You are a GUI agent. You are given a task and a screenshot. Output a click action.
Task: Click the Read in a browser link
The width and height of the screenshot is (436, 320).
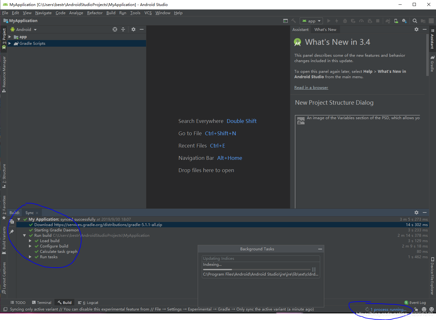tap(311, 87)
